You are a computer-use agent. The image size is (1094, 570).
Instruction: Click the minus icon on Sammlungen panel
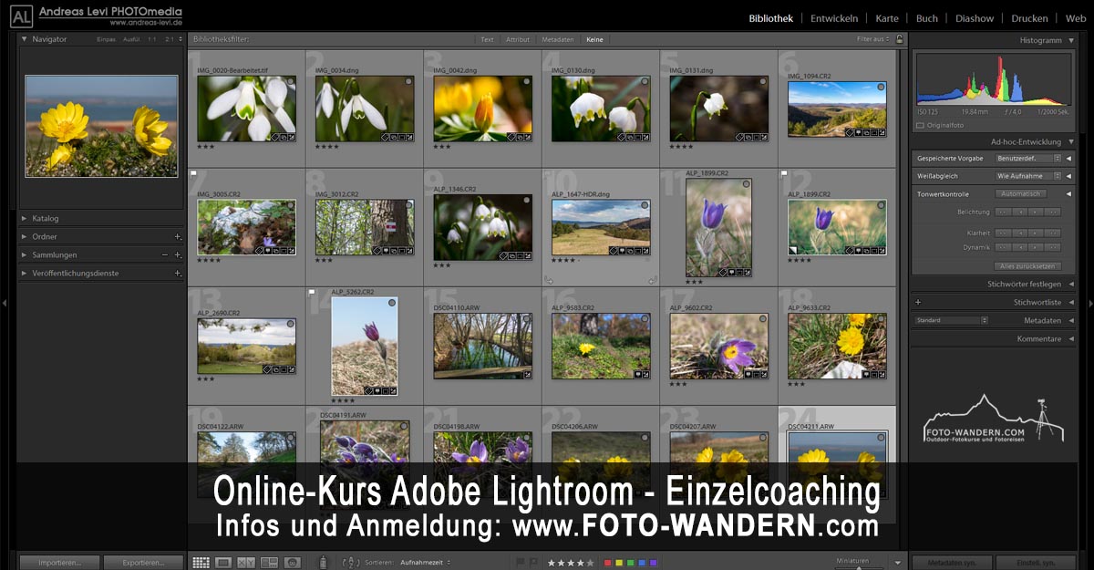[x=165, y=255]
